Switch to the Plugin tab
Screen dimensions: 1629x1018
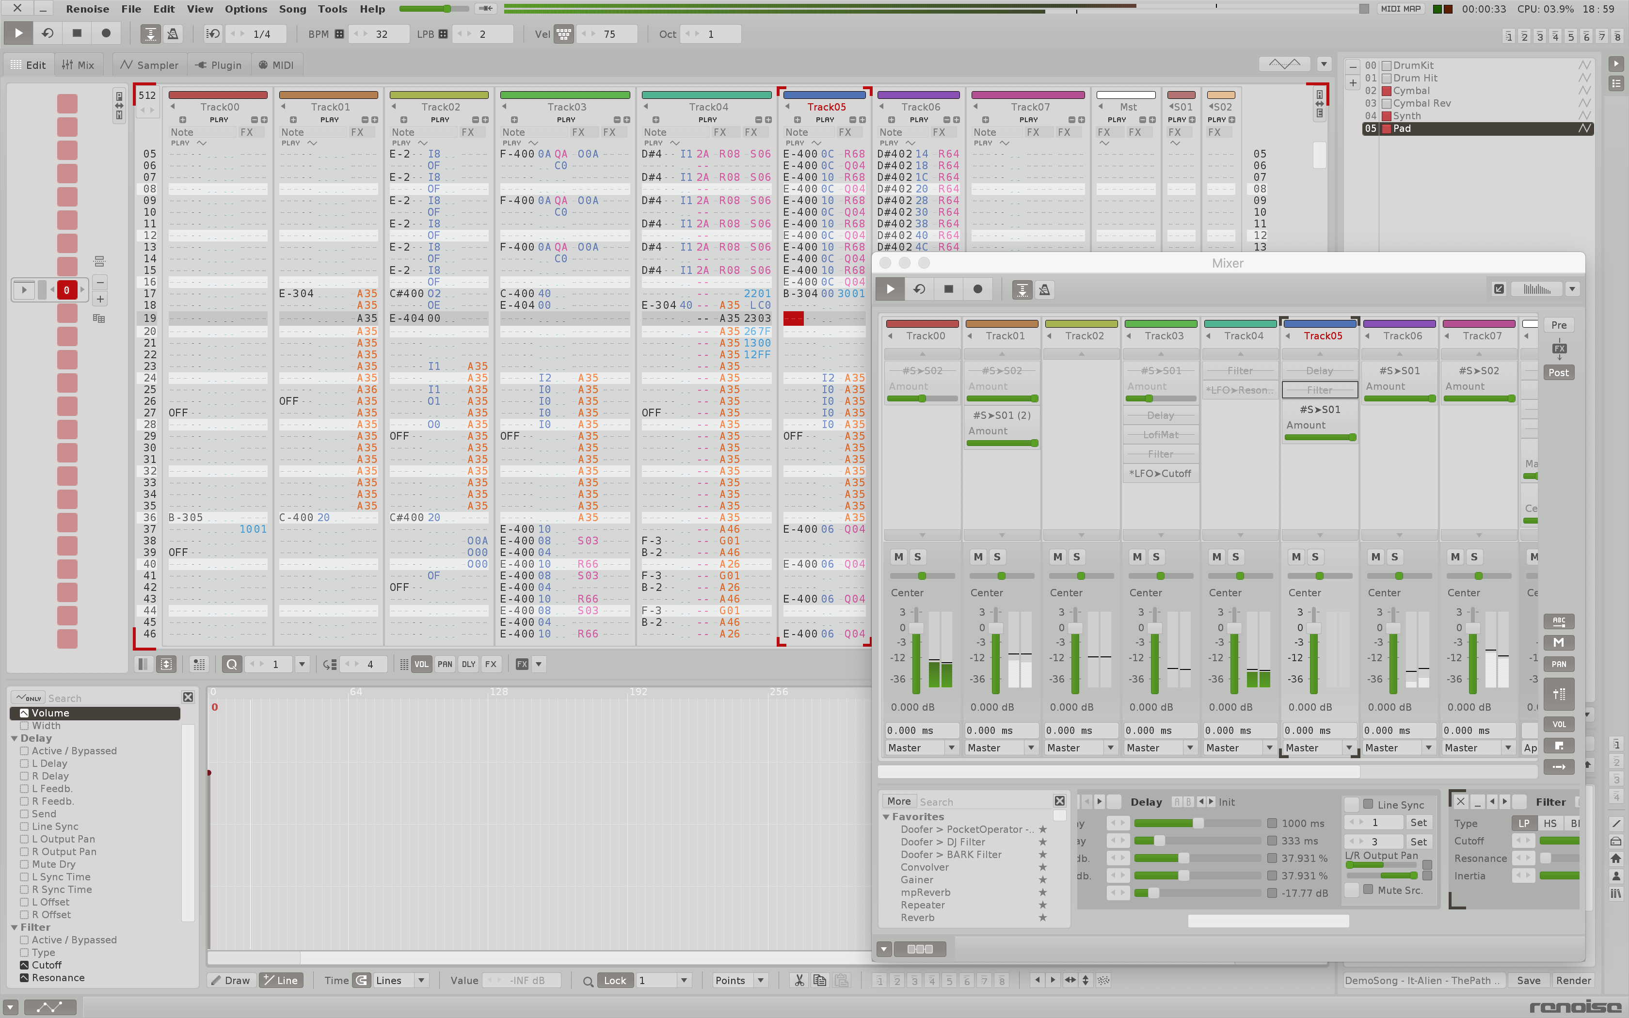point(218,65)
